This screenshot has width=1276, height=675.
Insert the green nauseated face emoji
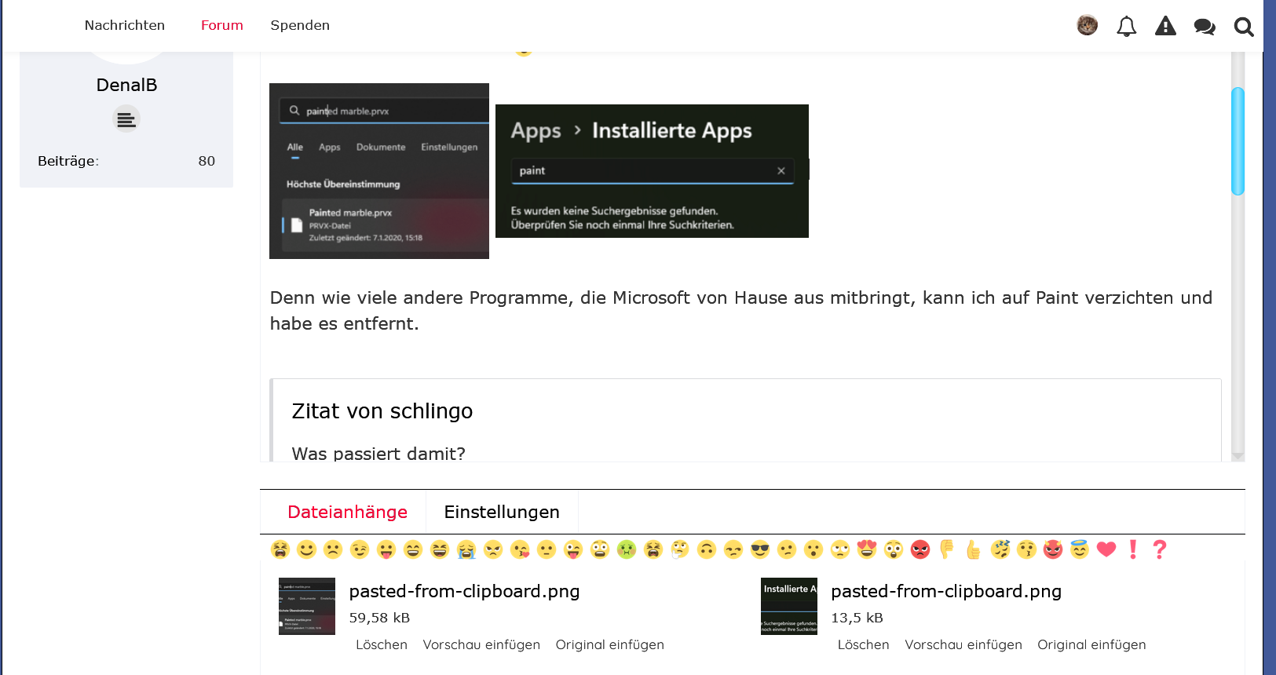coord(627,549)
